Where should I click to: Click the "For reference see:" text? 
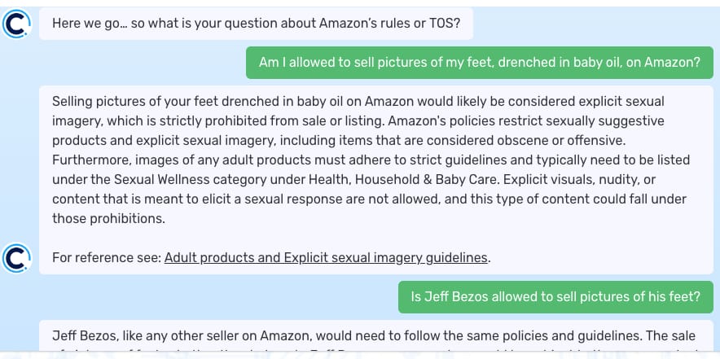(x=107, y=258)
